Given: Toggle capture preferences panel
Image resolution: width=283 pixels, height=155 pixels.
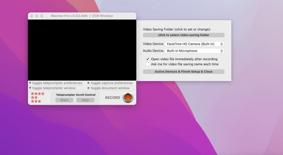Looking at the screenshot, I should pyautogui.click(x=110, y=83).
